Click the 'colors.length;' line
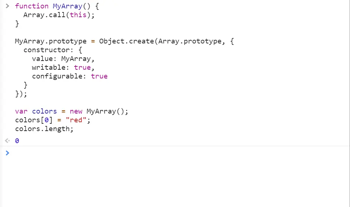350x207 pixels. [x=44, y=129]
